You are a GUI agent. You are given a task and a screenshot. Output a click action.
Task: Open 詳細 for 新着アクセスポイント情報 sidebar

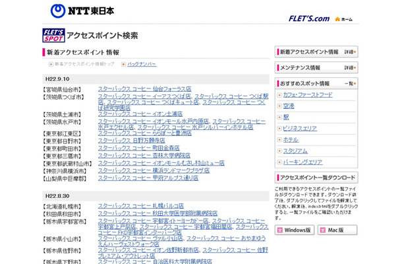[350, 52]
